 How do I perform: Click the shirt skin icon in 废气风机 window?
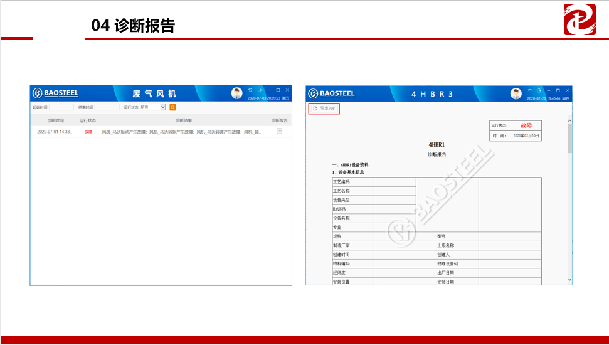pos(250,90)
